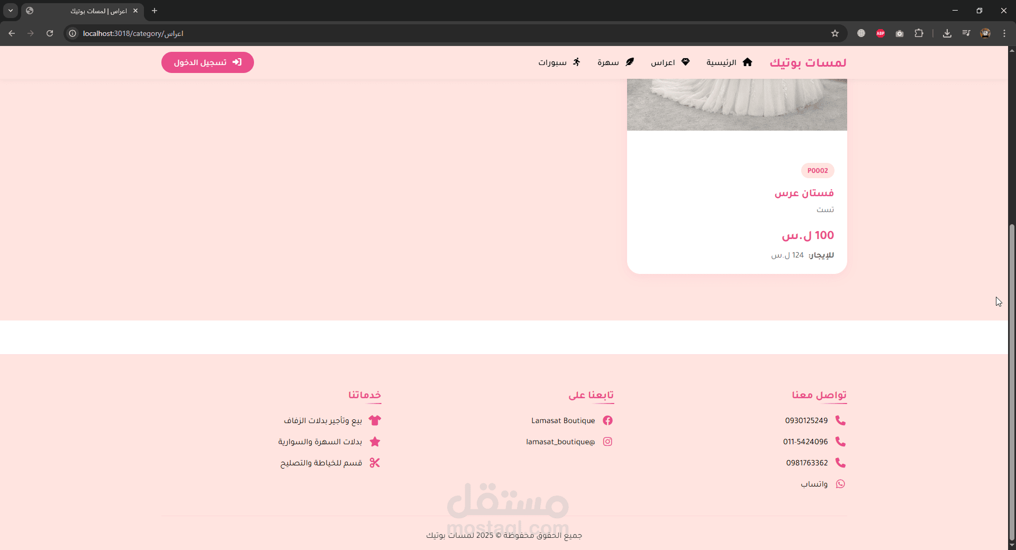Click the خدماتنا footer heading
This screenshot has width=1016, height=550.
point(365,395)
